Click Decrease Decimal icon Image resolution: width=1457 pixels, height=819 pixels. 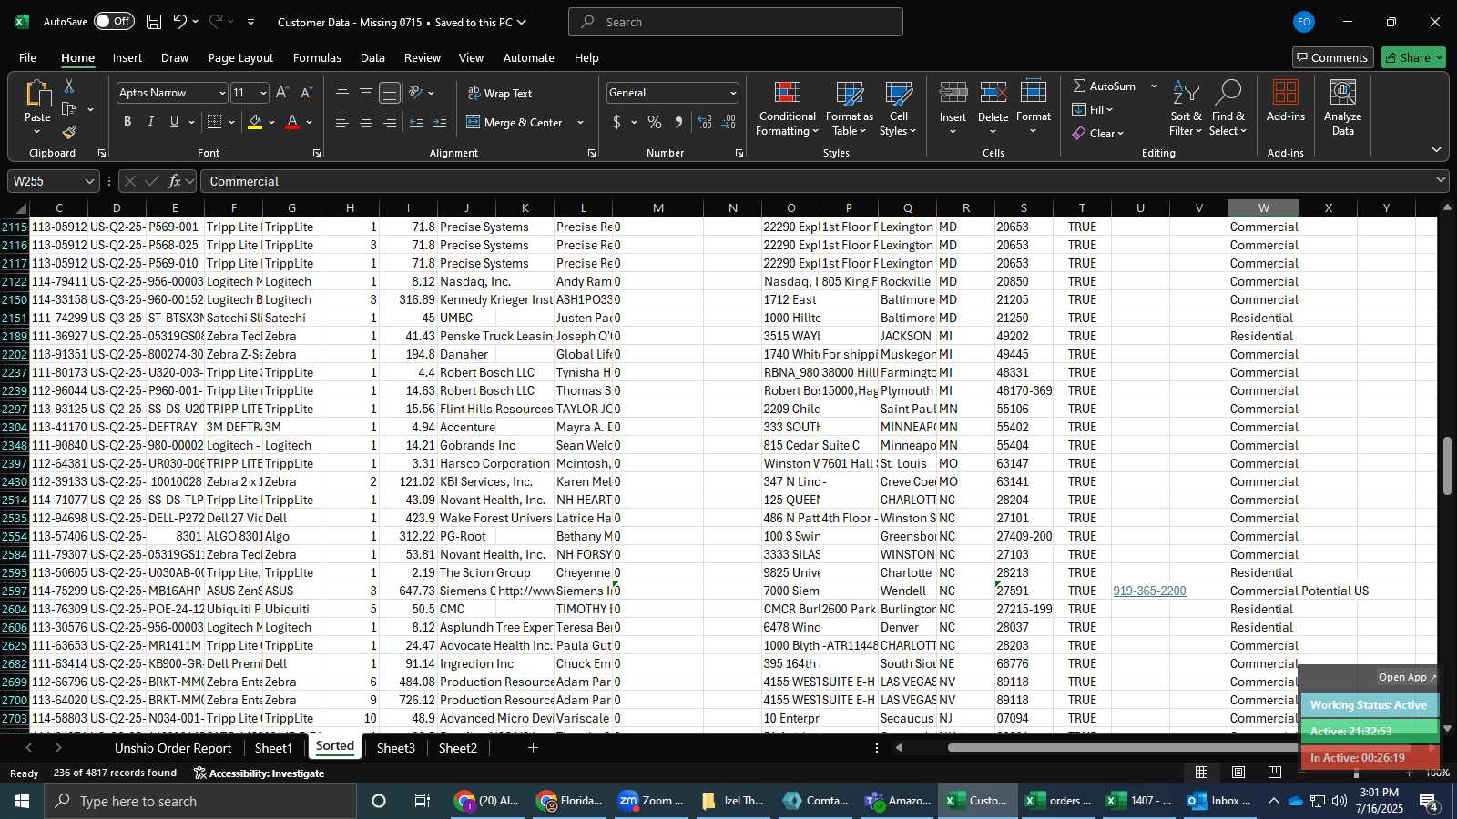pos(728,122)
